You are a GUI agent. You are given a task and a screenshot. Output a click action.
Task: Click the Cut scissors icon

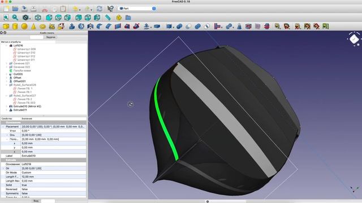pyautogui.click(x=45, y=9)
